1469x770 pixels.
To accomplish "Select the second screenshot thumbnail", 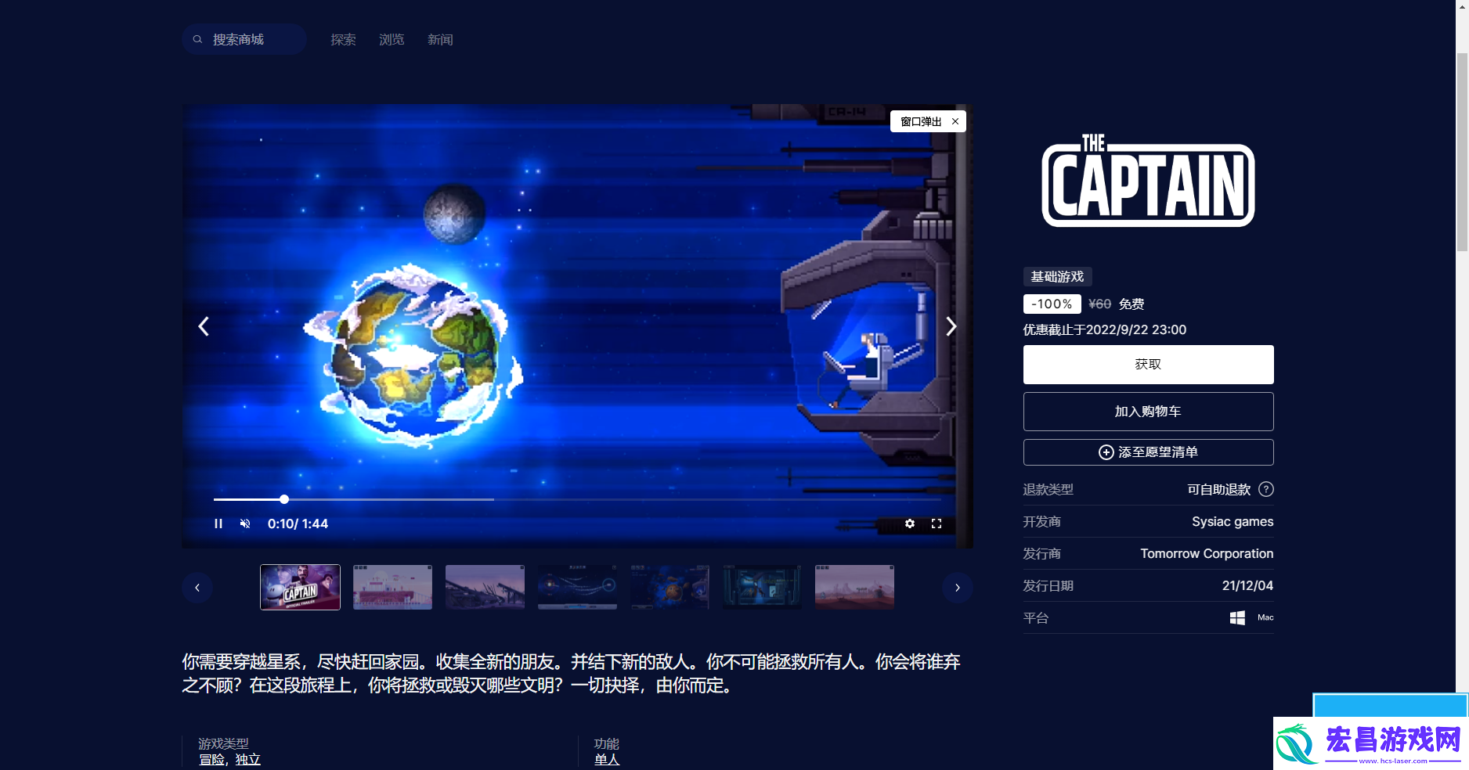I will click(392, 587).
